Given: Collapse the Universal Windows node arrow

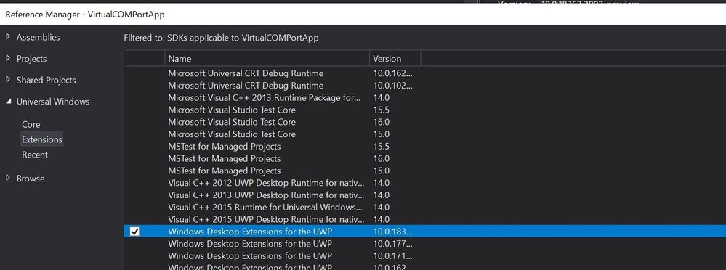Looking at the screenshot, I should click(8, 102).
